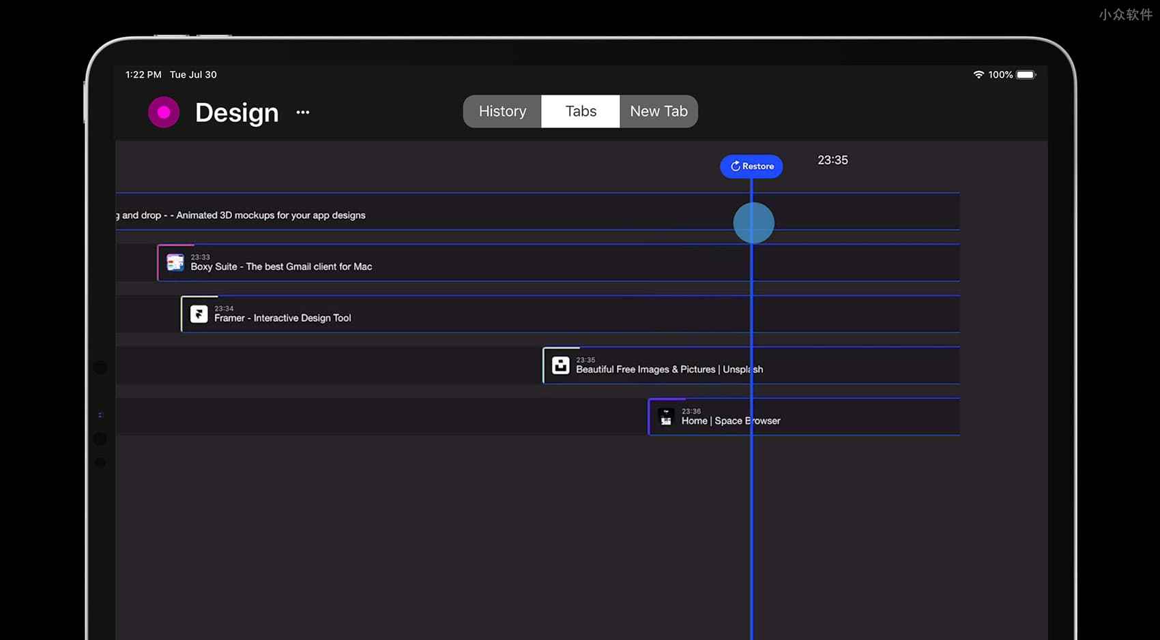Click the timeline scrubber circle handle
The image size is (1160, 640).
(x=753, y=223)
